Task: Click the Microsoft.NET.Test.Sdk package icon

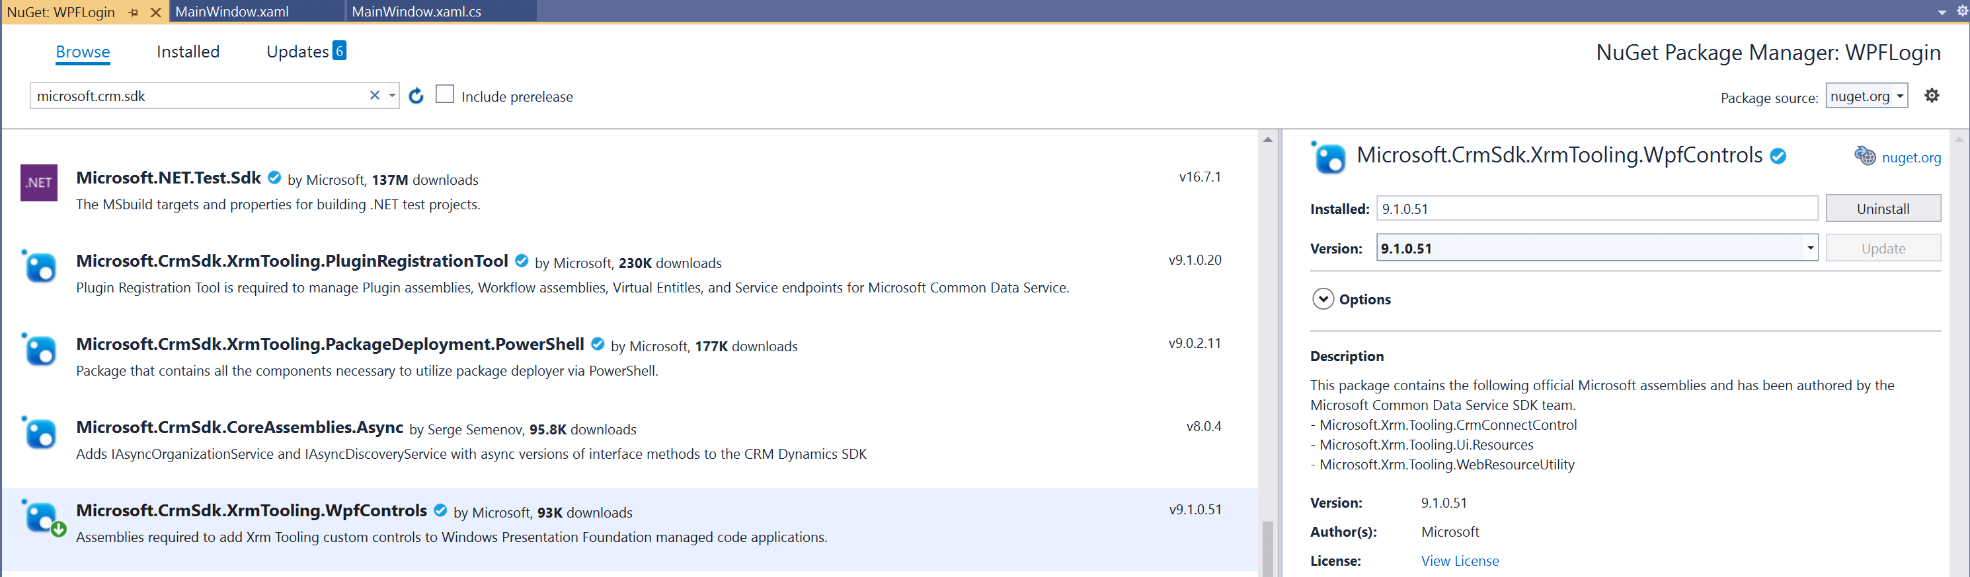Action: [39, 183]
